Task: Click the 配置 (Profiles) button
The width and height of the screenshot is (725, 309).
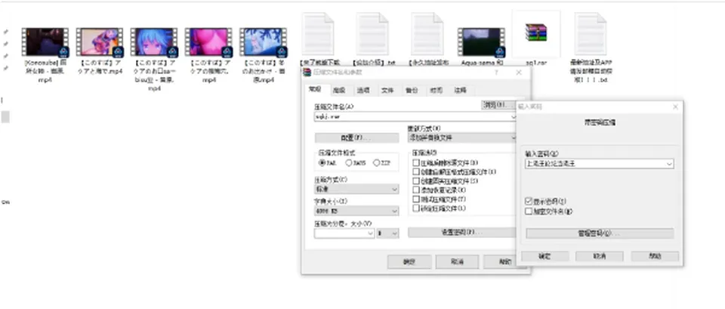Action: click(x=356, y=138)
